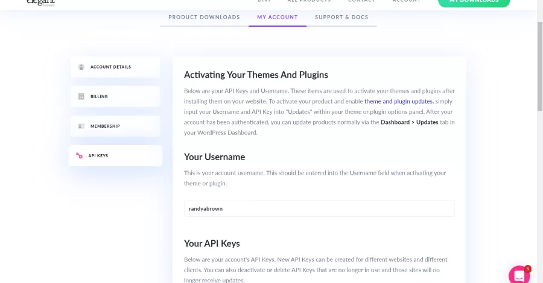Open the All Products navigation item
Screen dimensions: 543x283
[310, 1]
